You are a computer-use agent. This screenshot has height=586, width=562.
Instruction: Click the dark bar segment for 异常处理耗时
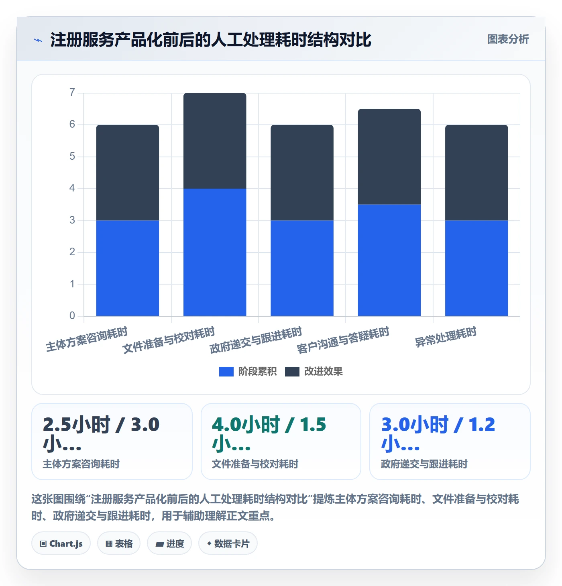476,173
